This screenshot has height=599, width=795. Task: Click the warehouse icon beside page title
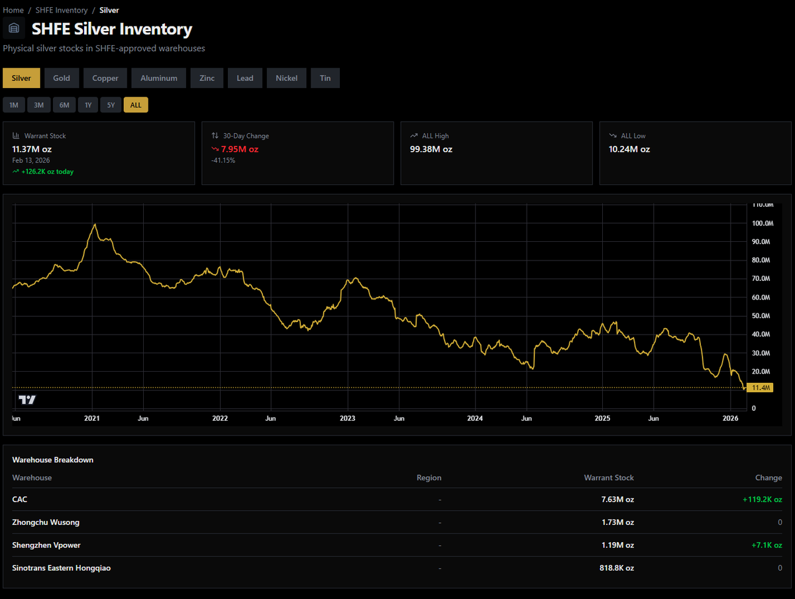[14, 28]
